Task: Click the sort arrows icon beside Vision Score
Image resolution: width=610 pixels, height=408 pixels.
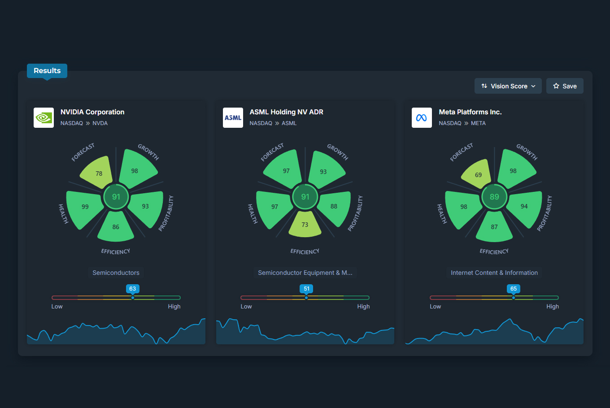Action: click(x=484, y=86)
